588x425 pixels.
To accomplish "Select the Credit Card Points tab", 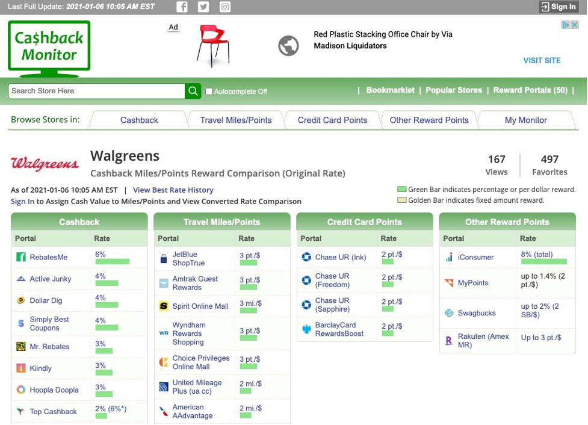I will pyautogui.click(x=332, y=120).
